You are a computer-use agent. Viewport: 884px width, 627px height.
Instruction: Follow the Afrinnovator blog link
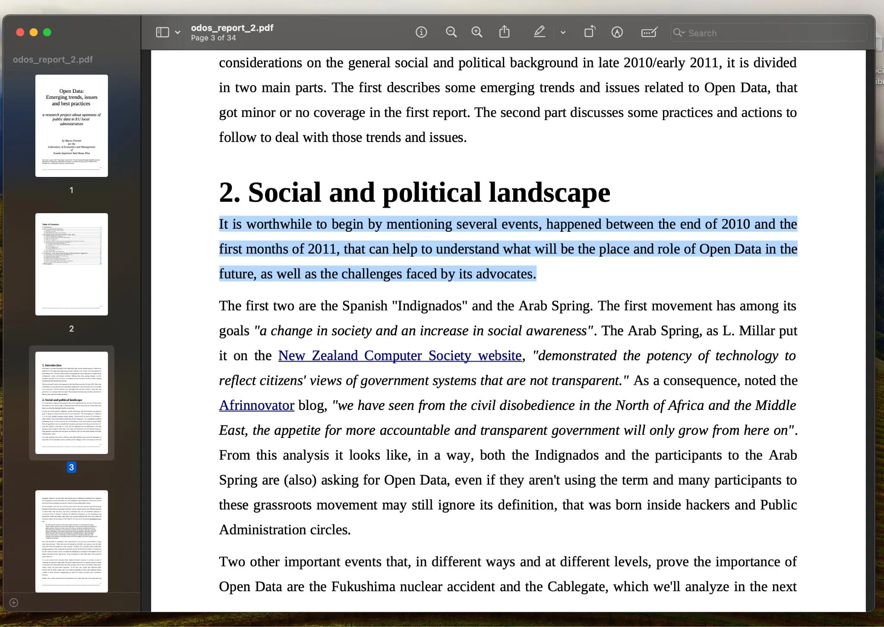[256, 405]
